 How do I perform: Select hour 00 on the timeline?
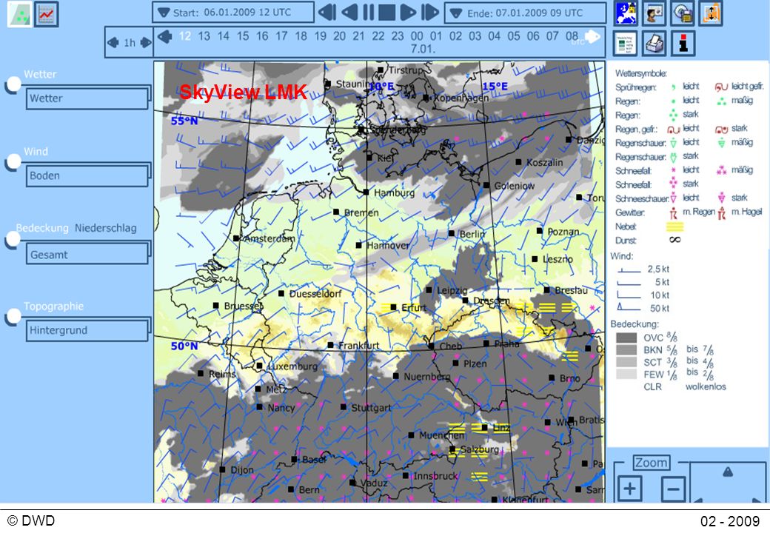point(416,36)
